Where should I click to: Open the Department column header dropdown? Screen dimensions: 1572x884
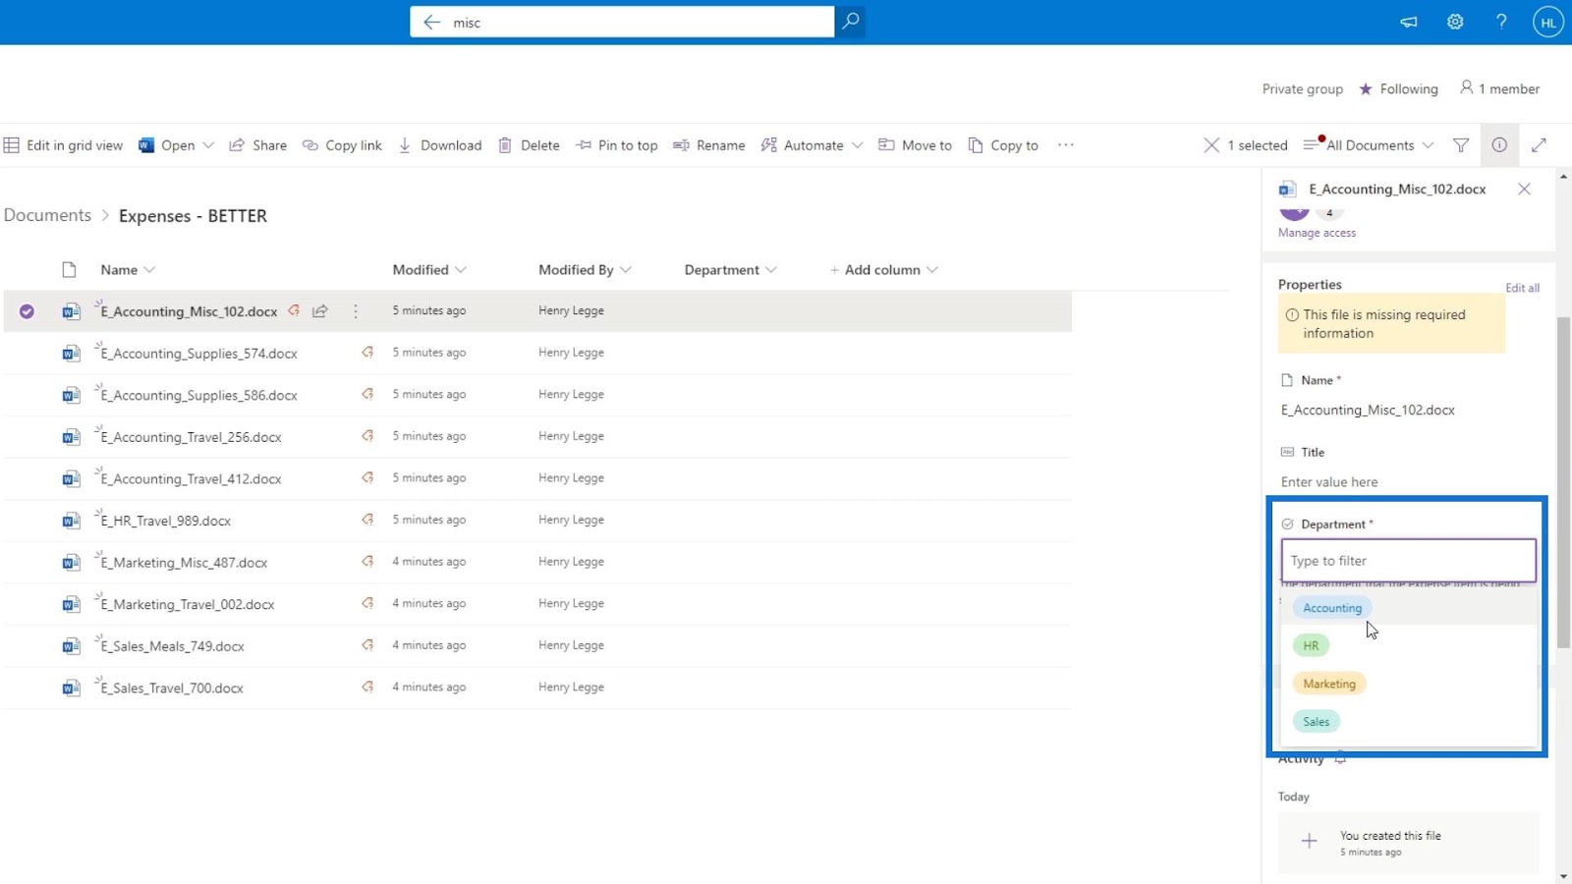click(x=730, y=270)
